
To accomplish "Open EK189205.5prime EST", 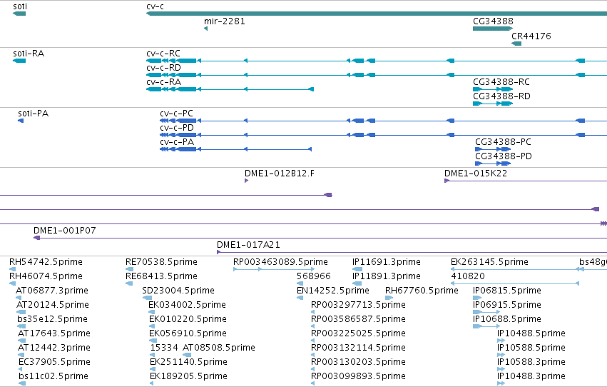I will click(x=152, y=383).
